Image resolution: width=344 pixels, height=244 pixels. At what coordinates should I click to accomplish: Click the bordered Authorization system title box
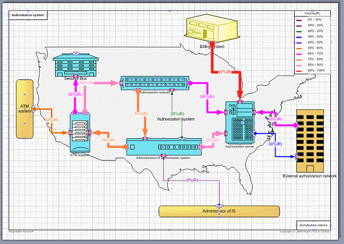point(28,15)
